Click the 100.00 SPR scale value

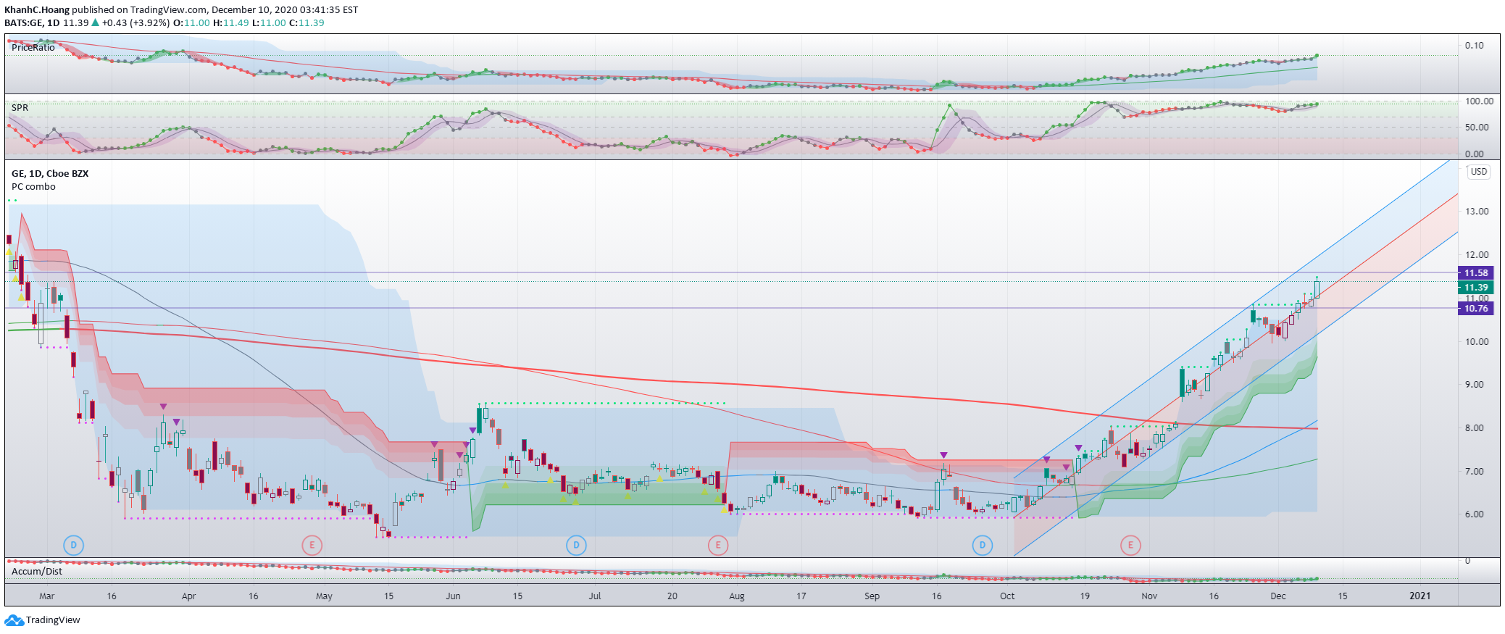coord(1479,101)
